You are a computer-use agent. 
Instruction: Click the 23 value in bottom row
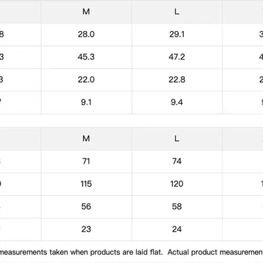(x=86, y=229)
